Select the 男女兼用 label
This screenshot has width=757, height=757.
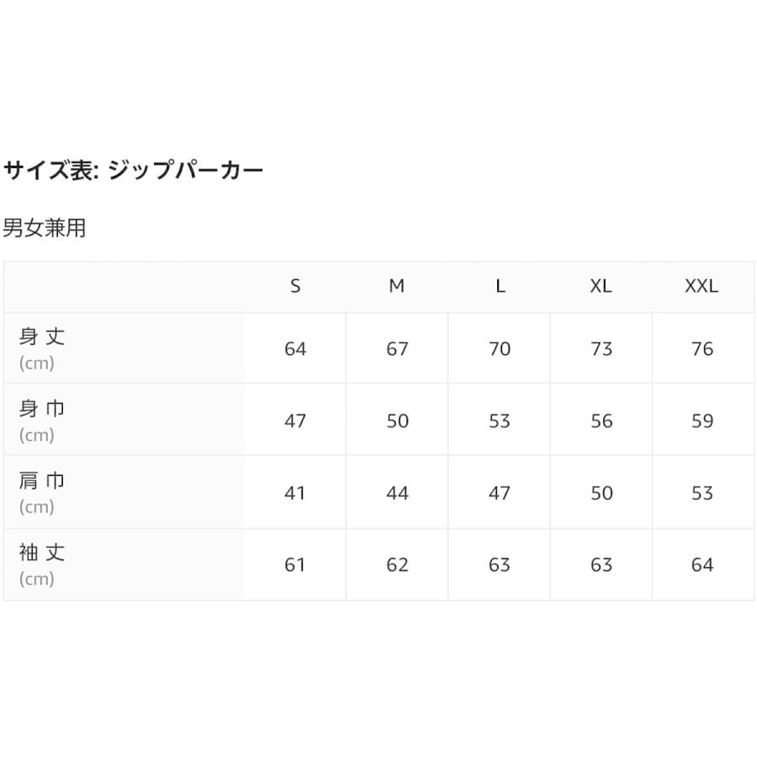[x=45, y=227]
